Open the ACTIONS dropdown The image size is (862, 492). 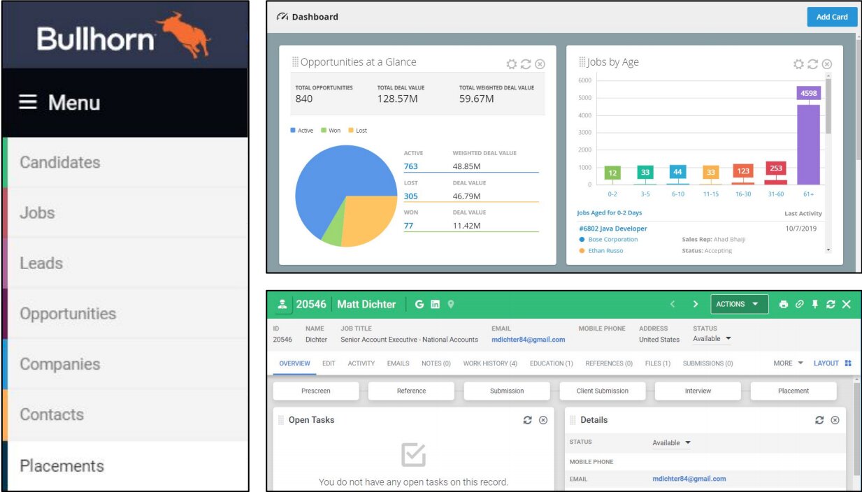(739, 305)
